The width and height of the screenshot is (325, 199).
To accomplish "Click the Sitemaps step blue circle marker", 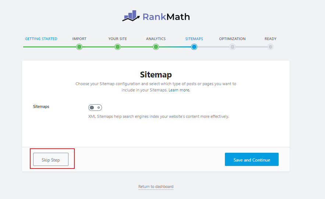I will point(194,47).
